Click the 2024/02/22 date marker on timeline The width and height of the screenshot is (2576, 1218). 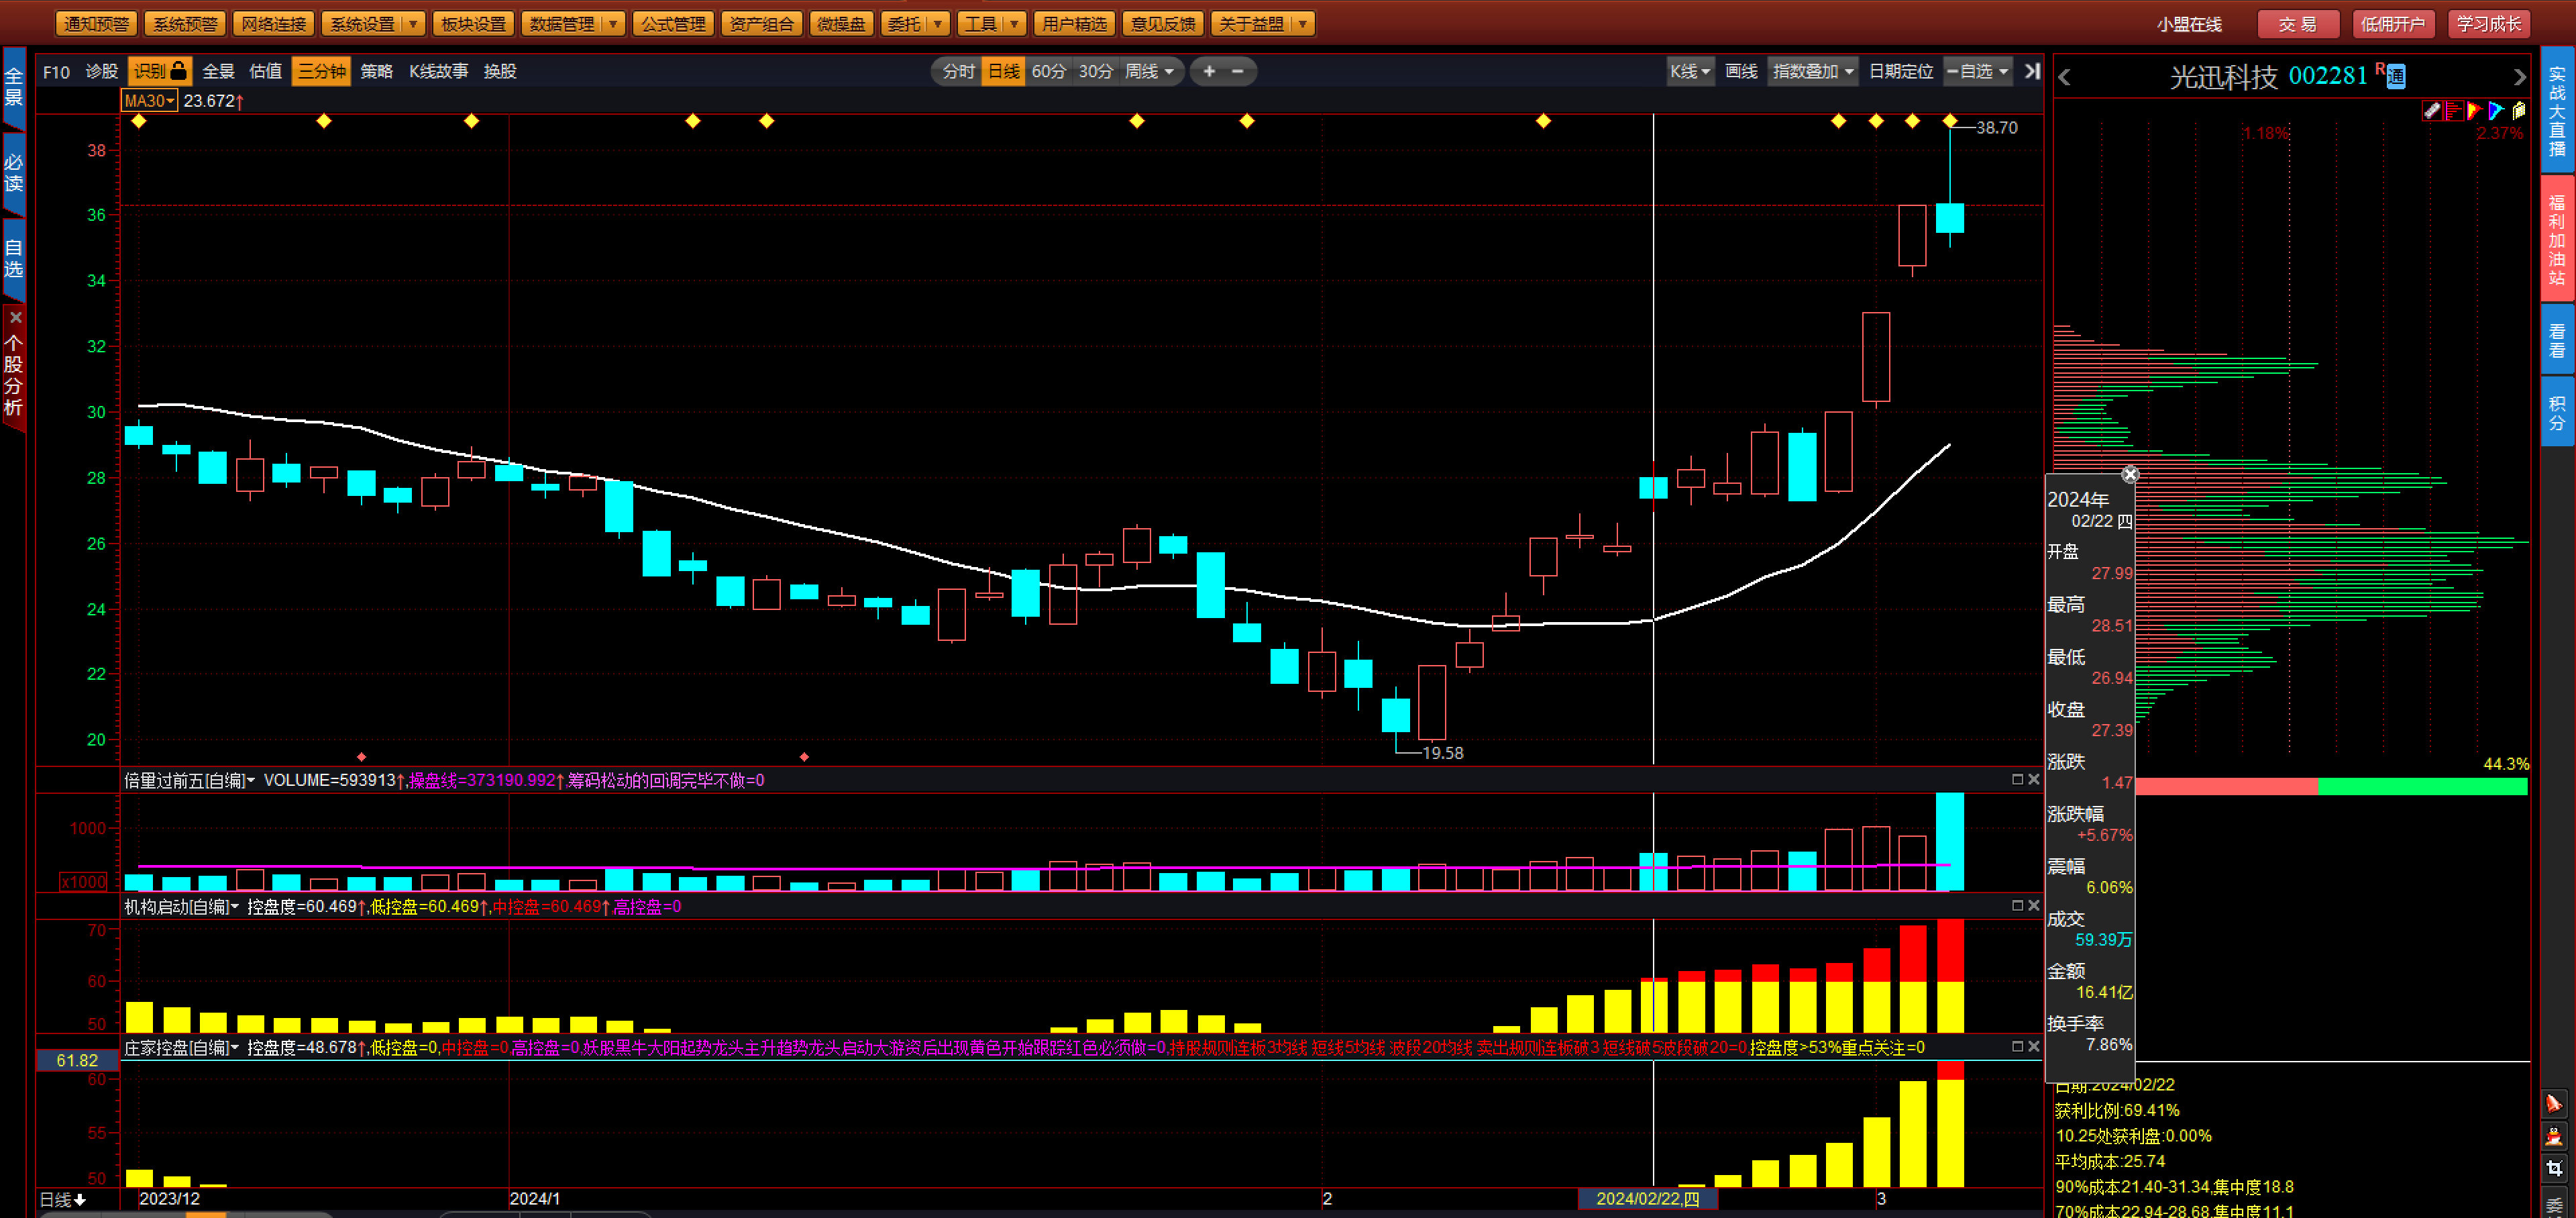coord(1647,1198)
